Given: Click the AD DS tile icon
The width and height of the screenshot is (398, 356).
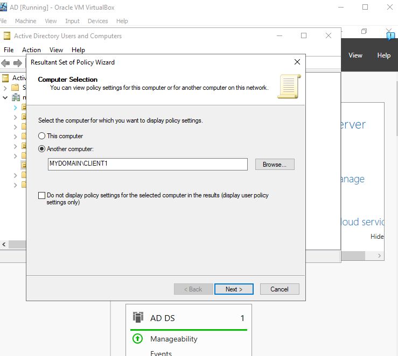Looking at the screenshot, I should coord(138,317).
